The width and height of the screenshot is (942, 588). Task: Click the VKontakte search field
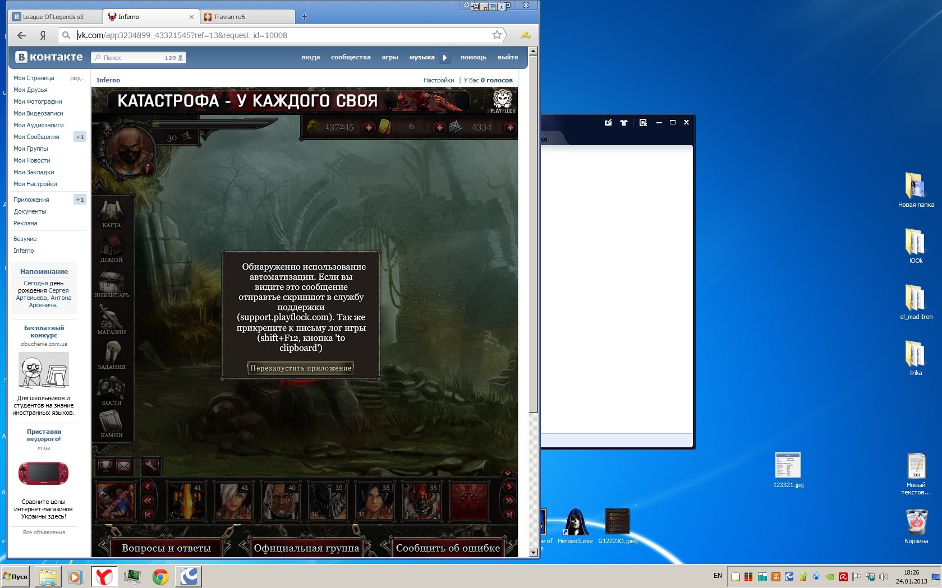(139, 58)
